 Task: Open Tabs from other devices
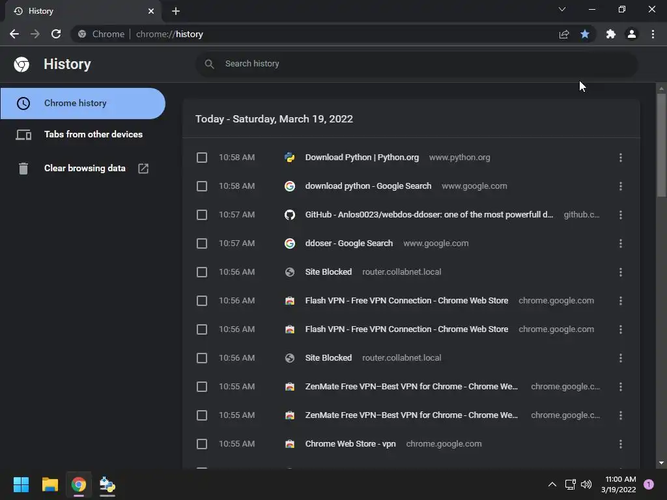pyautogui.click(x=83, y=134)
